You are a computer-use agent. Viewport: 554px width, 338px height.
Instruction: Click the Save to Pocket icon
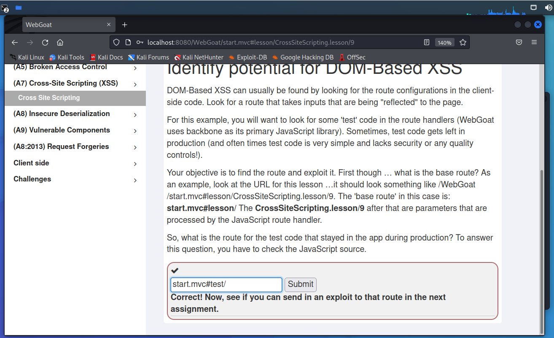click(519, 42)
